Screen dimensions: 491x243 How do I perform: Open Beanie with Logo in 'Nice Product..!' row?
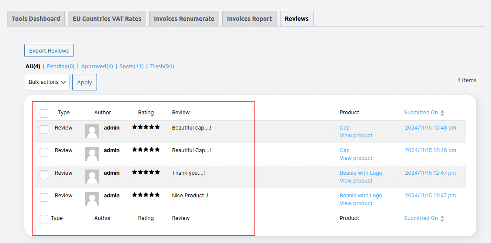(361, 195)
